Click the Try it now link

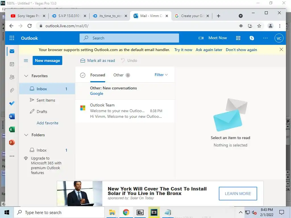click(183, 50)
